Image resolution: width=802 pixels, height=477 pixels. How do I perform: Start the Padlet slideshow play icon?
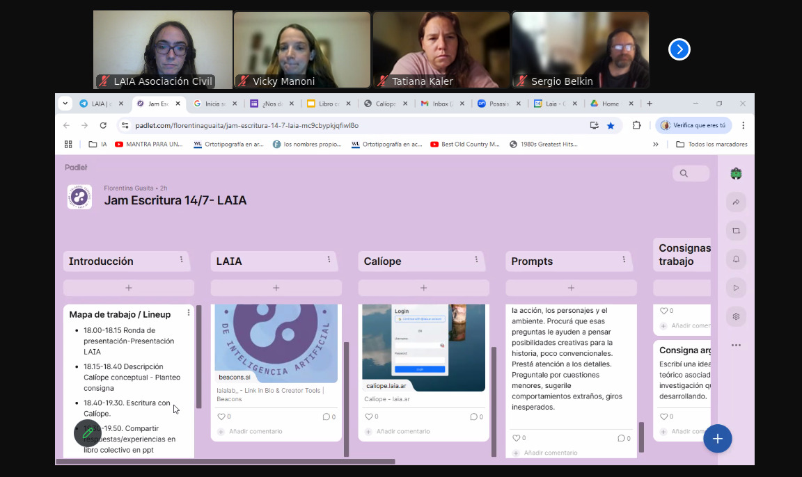[x=736, y=288]
